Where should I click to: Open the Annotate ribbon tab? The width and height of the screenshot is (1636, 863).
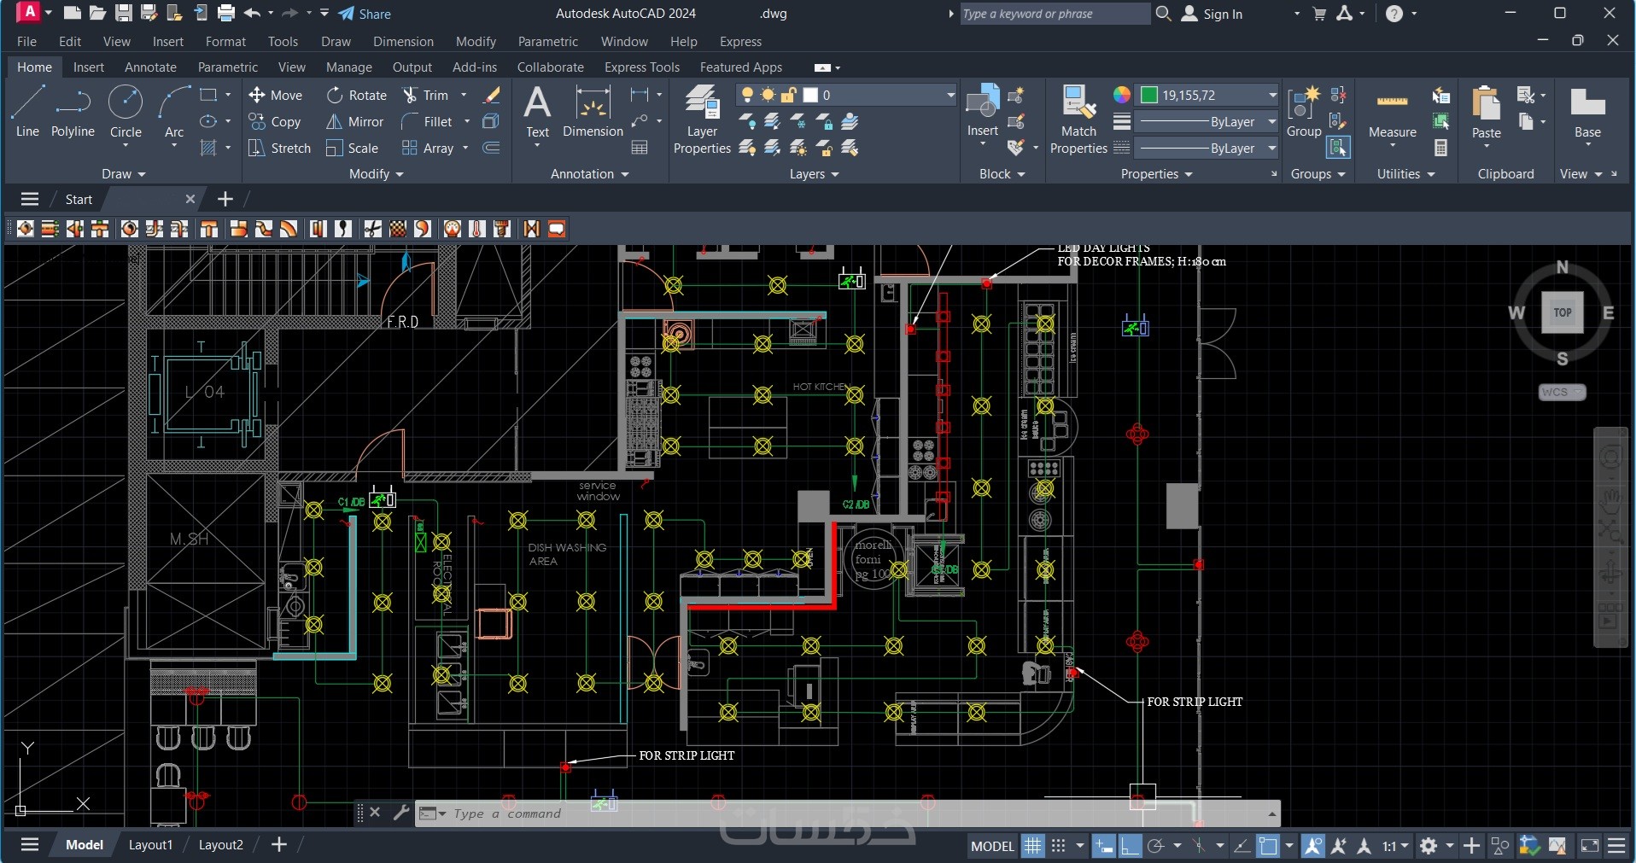(150, 67)
